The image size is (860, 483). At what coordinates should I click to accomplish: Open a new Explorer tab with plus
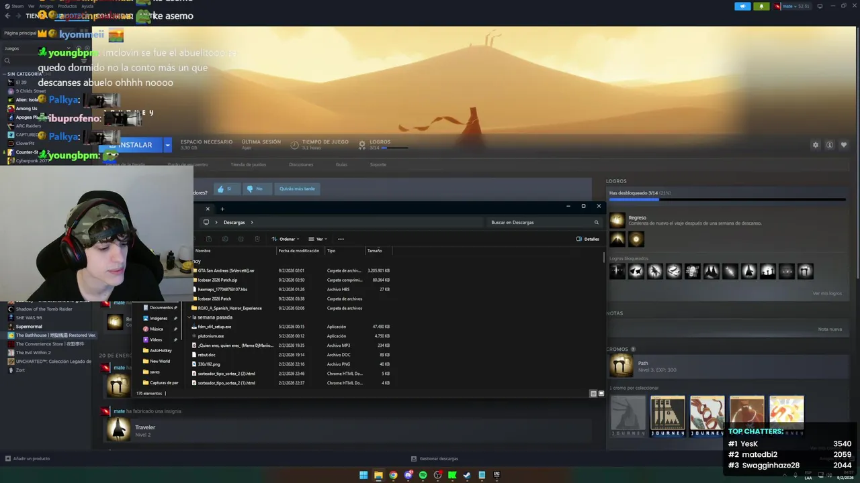222,209
